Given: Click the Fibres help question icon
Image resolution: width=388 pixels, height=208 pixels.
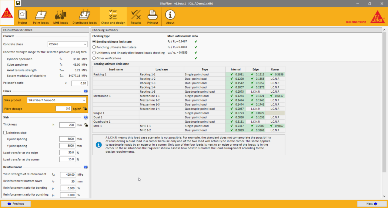Looking at the screenshot, I should 85,91.
